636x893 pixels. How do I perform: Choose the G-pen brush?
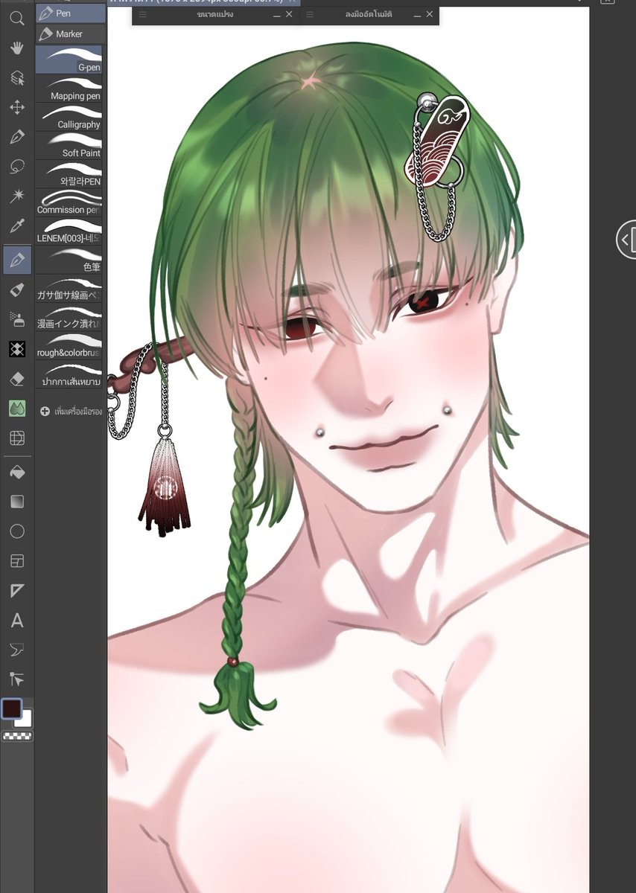69,59
